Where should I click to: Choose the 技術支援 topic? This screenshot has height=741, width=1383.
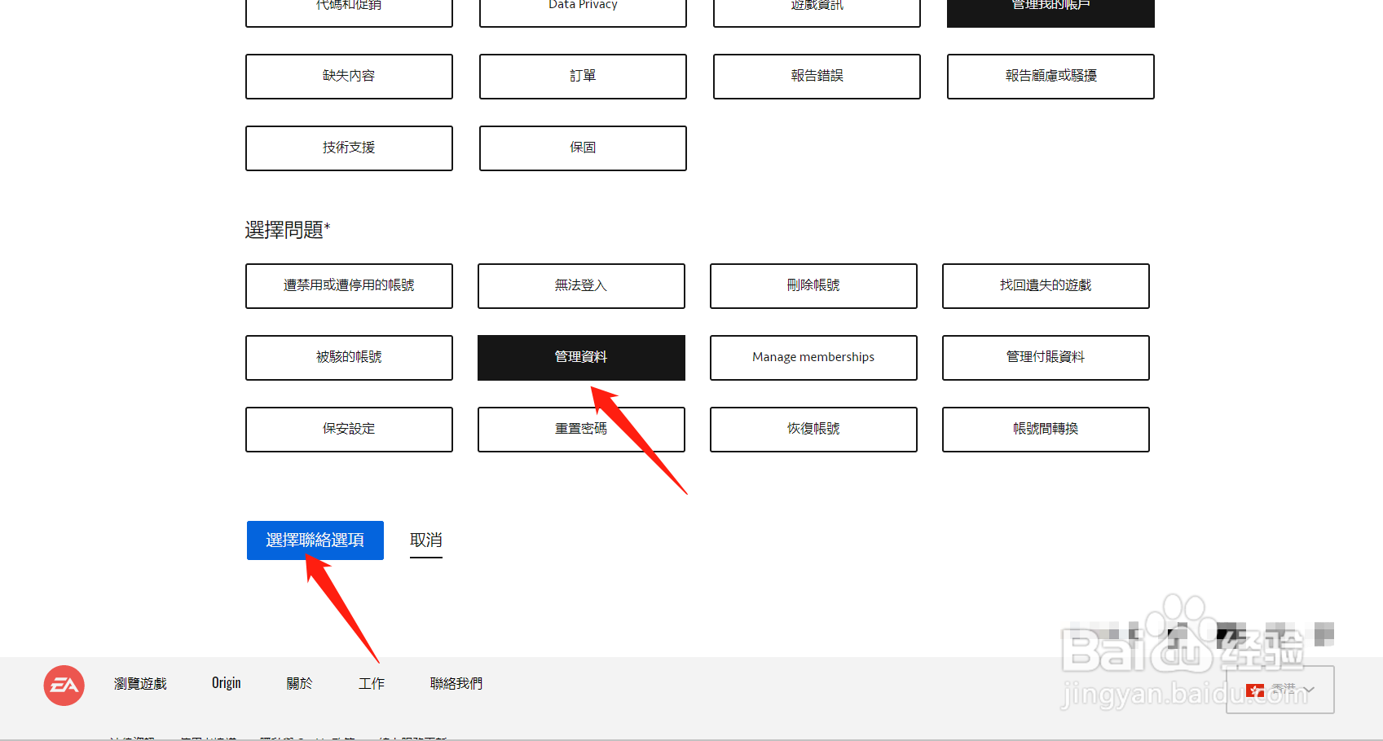(x=349, y=148)
